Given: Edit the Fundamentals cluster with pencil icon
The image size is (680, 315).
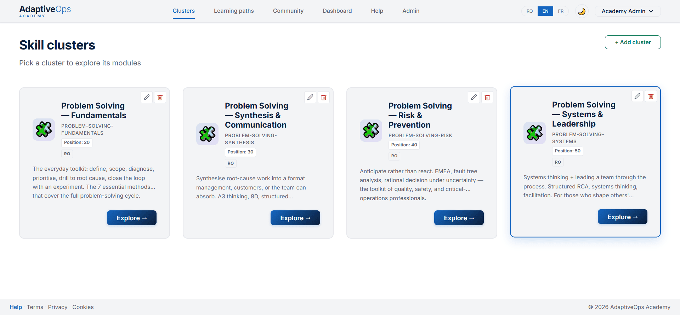Looking at the screenshot, I should (x=147, y=97).
